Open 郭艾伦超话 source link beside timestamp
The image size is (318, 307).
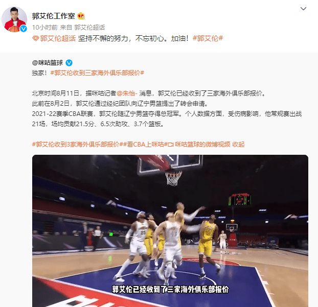coord(89,28)
